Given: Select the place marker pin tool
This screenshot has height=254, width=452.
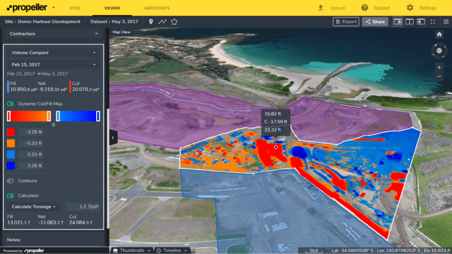Looking at the screenshot, I should click(151, 21).
